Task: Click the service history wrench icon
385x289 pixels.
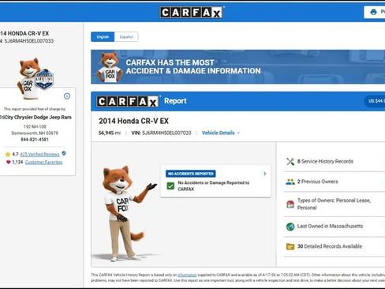Action: click(290, 162)
